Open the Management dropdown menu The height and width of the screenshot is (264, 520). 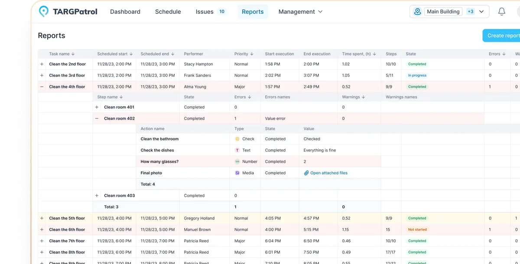point(301,12)
